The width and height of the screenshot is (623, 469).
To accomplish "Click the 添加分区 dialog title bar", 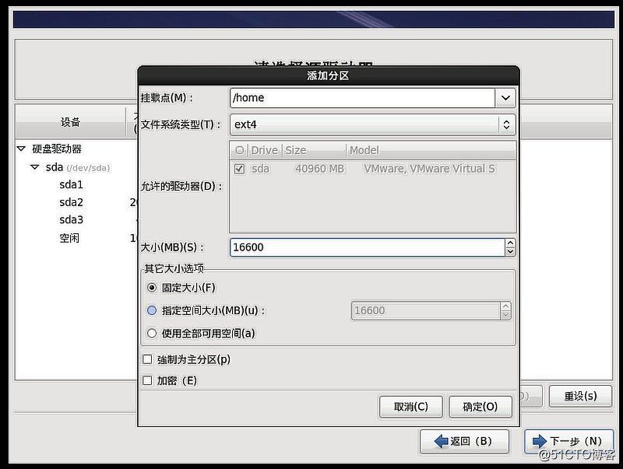I will pyautogui.click(x=328, y=75).
